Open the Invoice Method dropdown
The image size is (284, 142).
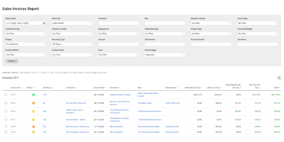point(26,55)
